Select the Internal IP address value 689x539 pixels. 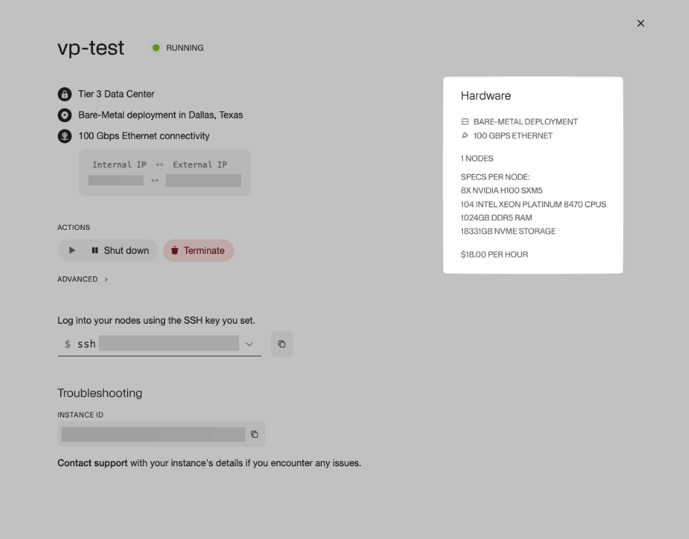(116, 180)
